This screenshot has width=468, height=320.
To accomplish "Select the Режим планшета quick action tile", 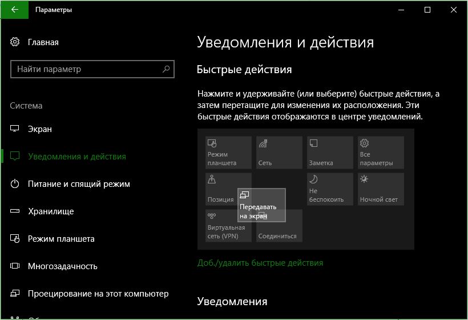I will coord(228,153).
